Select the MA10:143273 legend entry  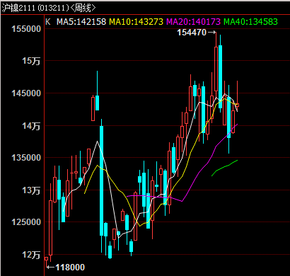(x=137, y=22)
